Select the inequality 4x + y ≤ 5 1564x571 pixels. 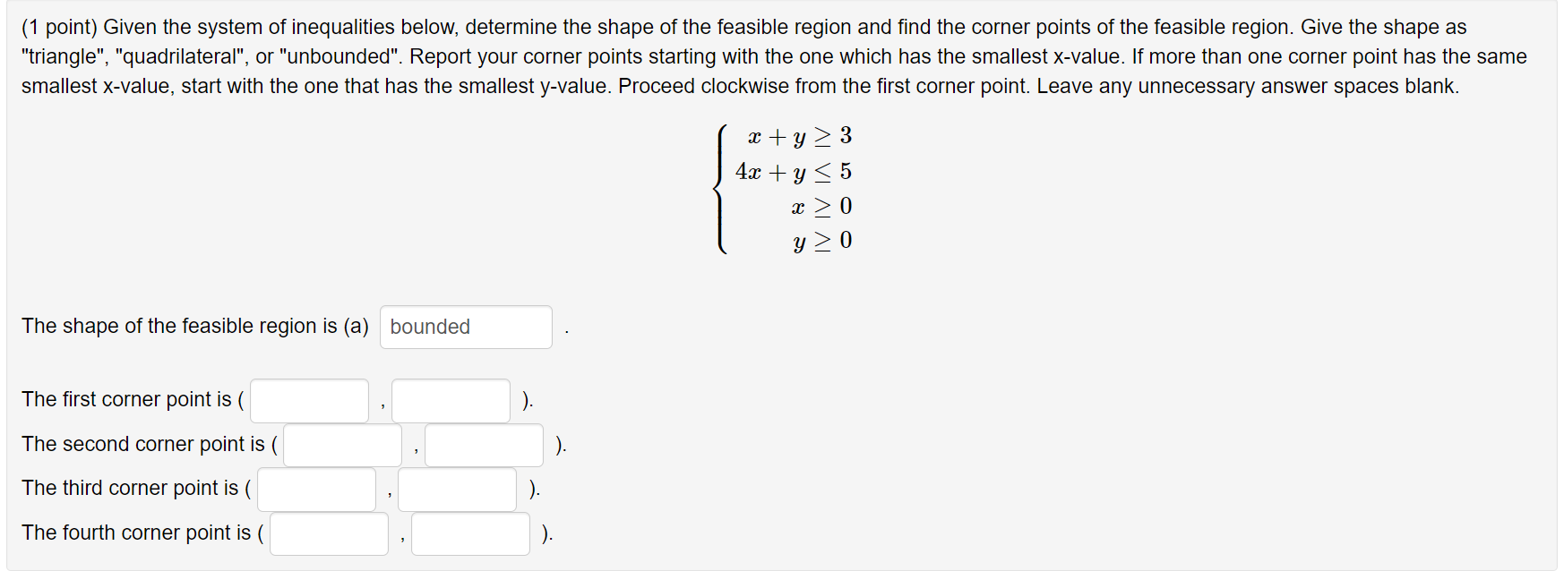(794, 171)
